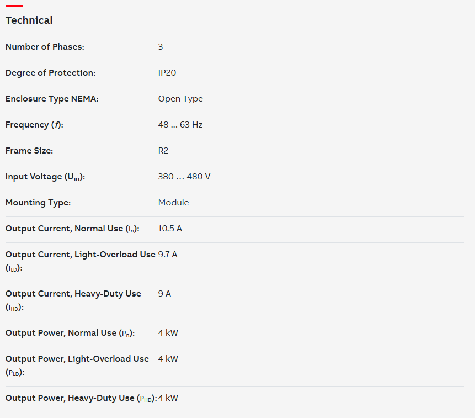Select the Number of Phases label

pyautogui.click(x=45, y=47)
